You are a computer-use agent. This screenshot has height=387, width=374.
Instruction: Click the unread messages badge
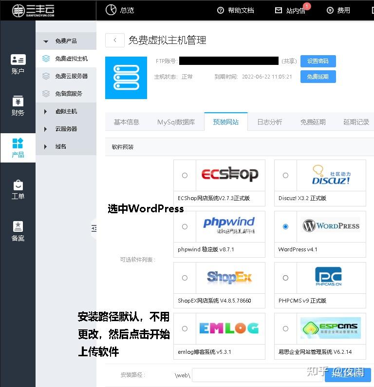click(307, 6)
